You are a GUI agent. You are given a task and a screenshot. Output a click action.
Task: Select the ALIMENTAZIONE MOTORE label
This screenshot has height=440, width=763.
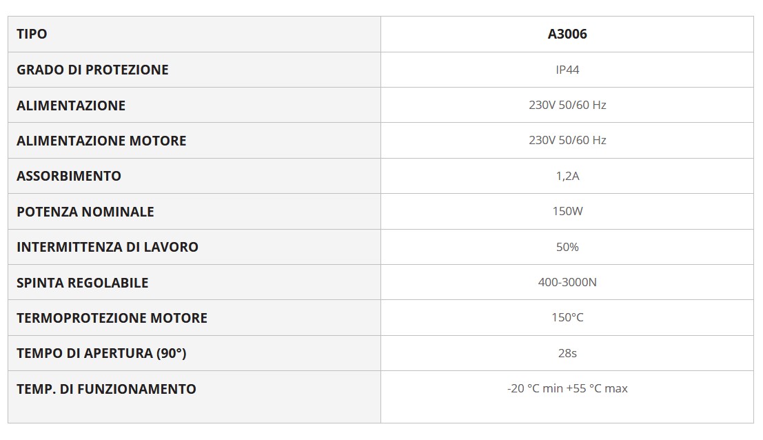click(101, 141)
